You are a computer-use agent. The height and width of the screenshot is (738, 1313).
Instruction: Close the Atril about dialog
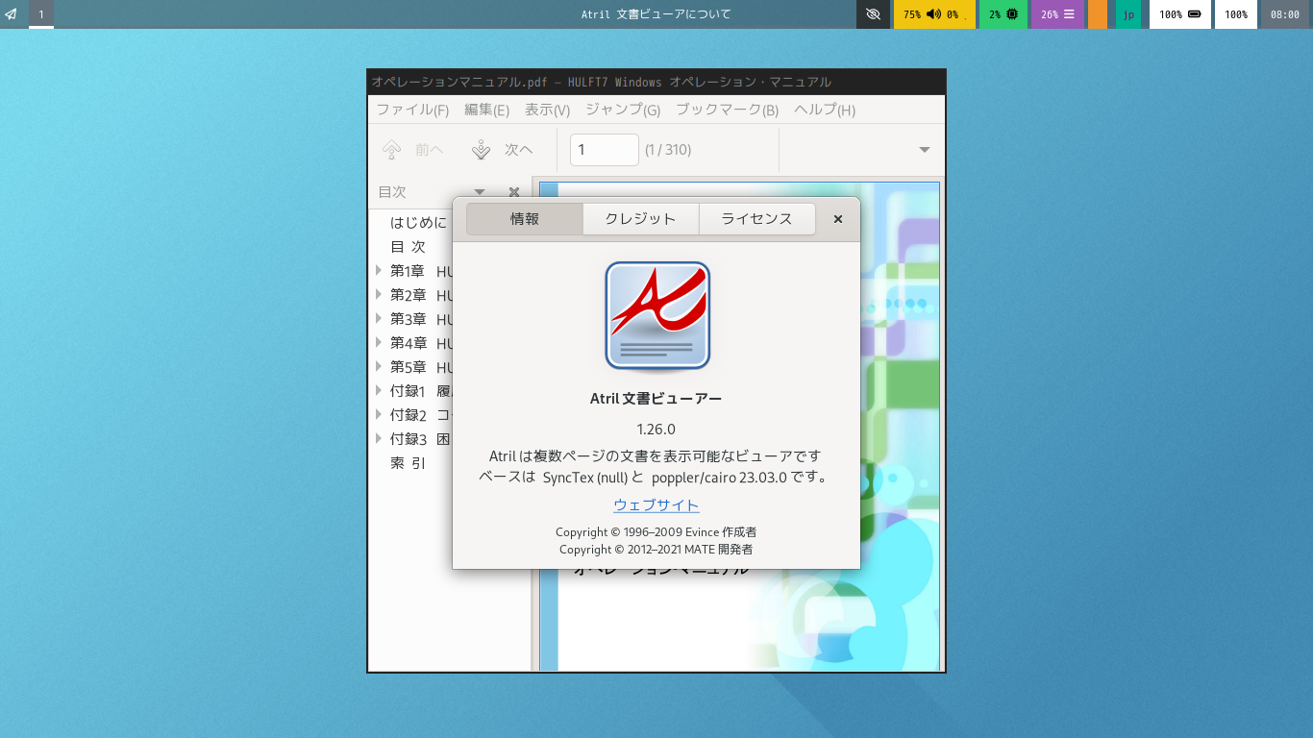point(838,219)
